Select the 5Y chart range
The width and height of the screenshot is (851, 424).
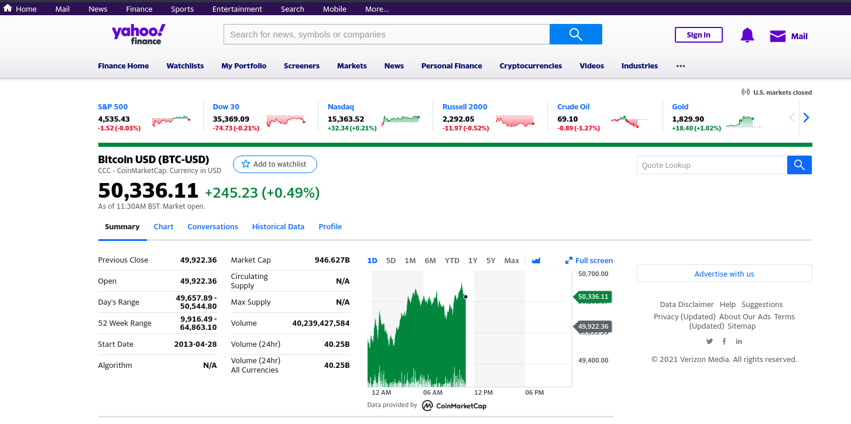click(x=491, y=261)
